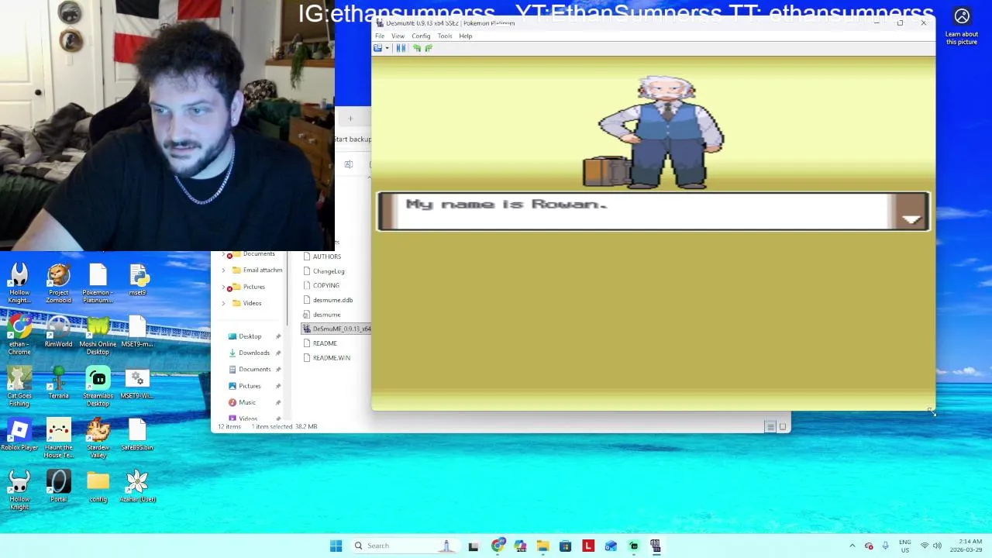992x558 pixels.
Task: Open volume control in system tray
Action: tap(937, 546)
